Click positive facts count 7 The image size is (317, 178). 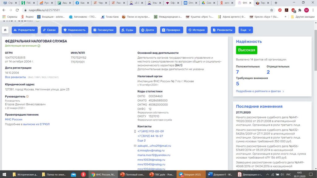coord(237,72)
